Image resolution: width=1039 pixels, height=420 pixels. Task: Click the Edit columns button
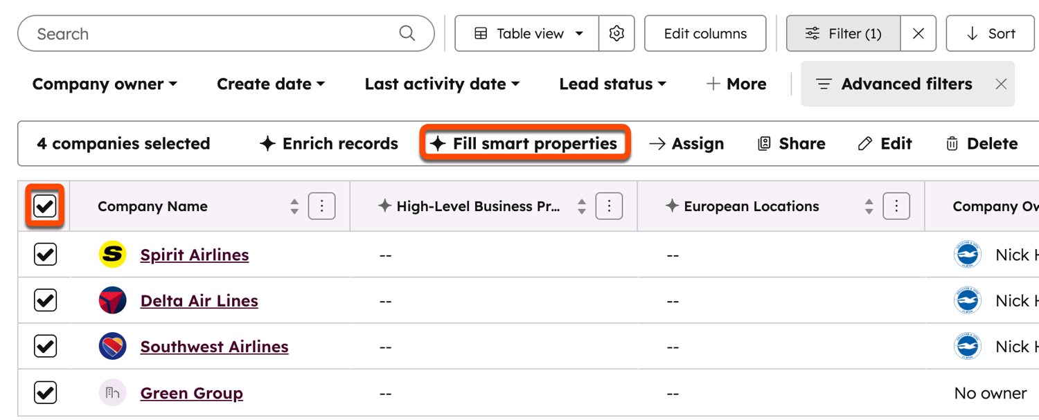[x=704, y=33]
